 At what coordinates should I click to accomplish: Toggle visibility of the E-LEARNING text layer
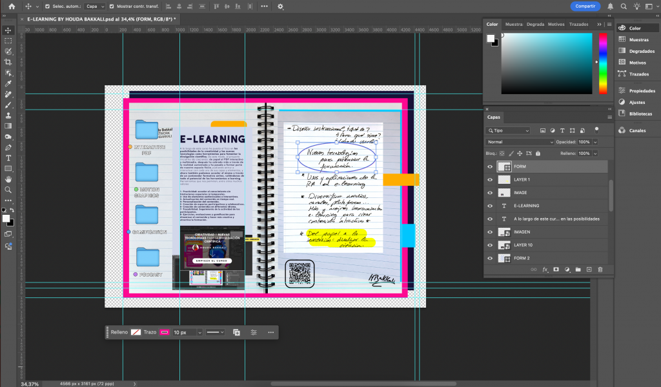point(490,206)
